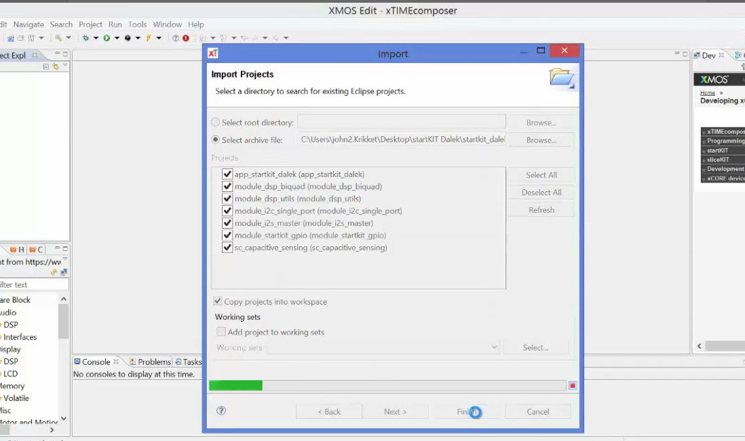Open the dropdown arrow next to Run icon
Image resolution: width=745 pixels, height=441 pixels.
pos(117,38)
